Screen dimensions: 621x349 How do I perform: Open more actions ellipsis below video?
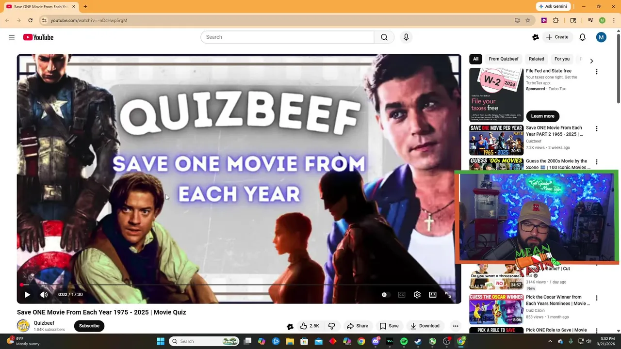[456, 326]
